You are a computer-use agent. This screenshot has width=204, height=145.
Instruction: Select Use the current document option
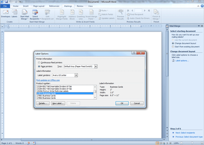(x=184, y=40)
